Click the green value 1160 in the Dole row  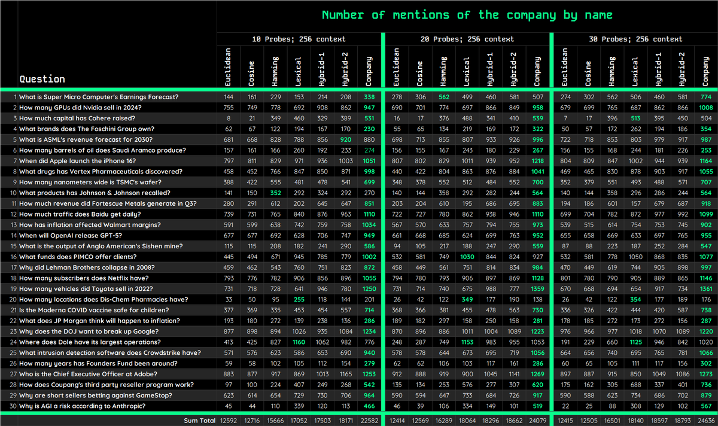(299, 342)
